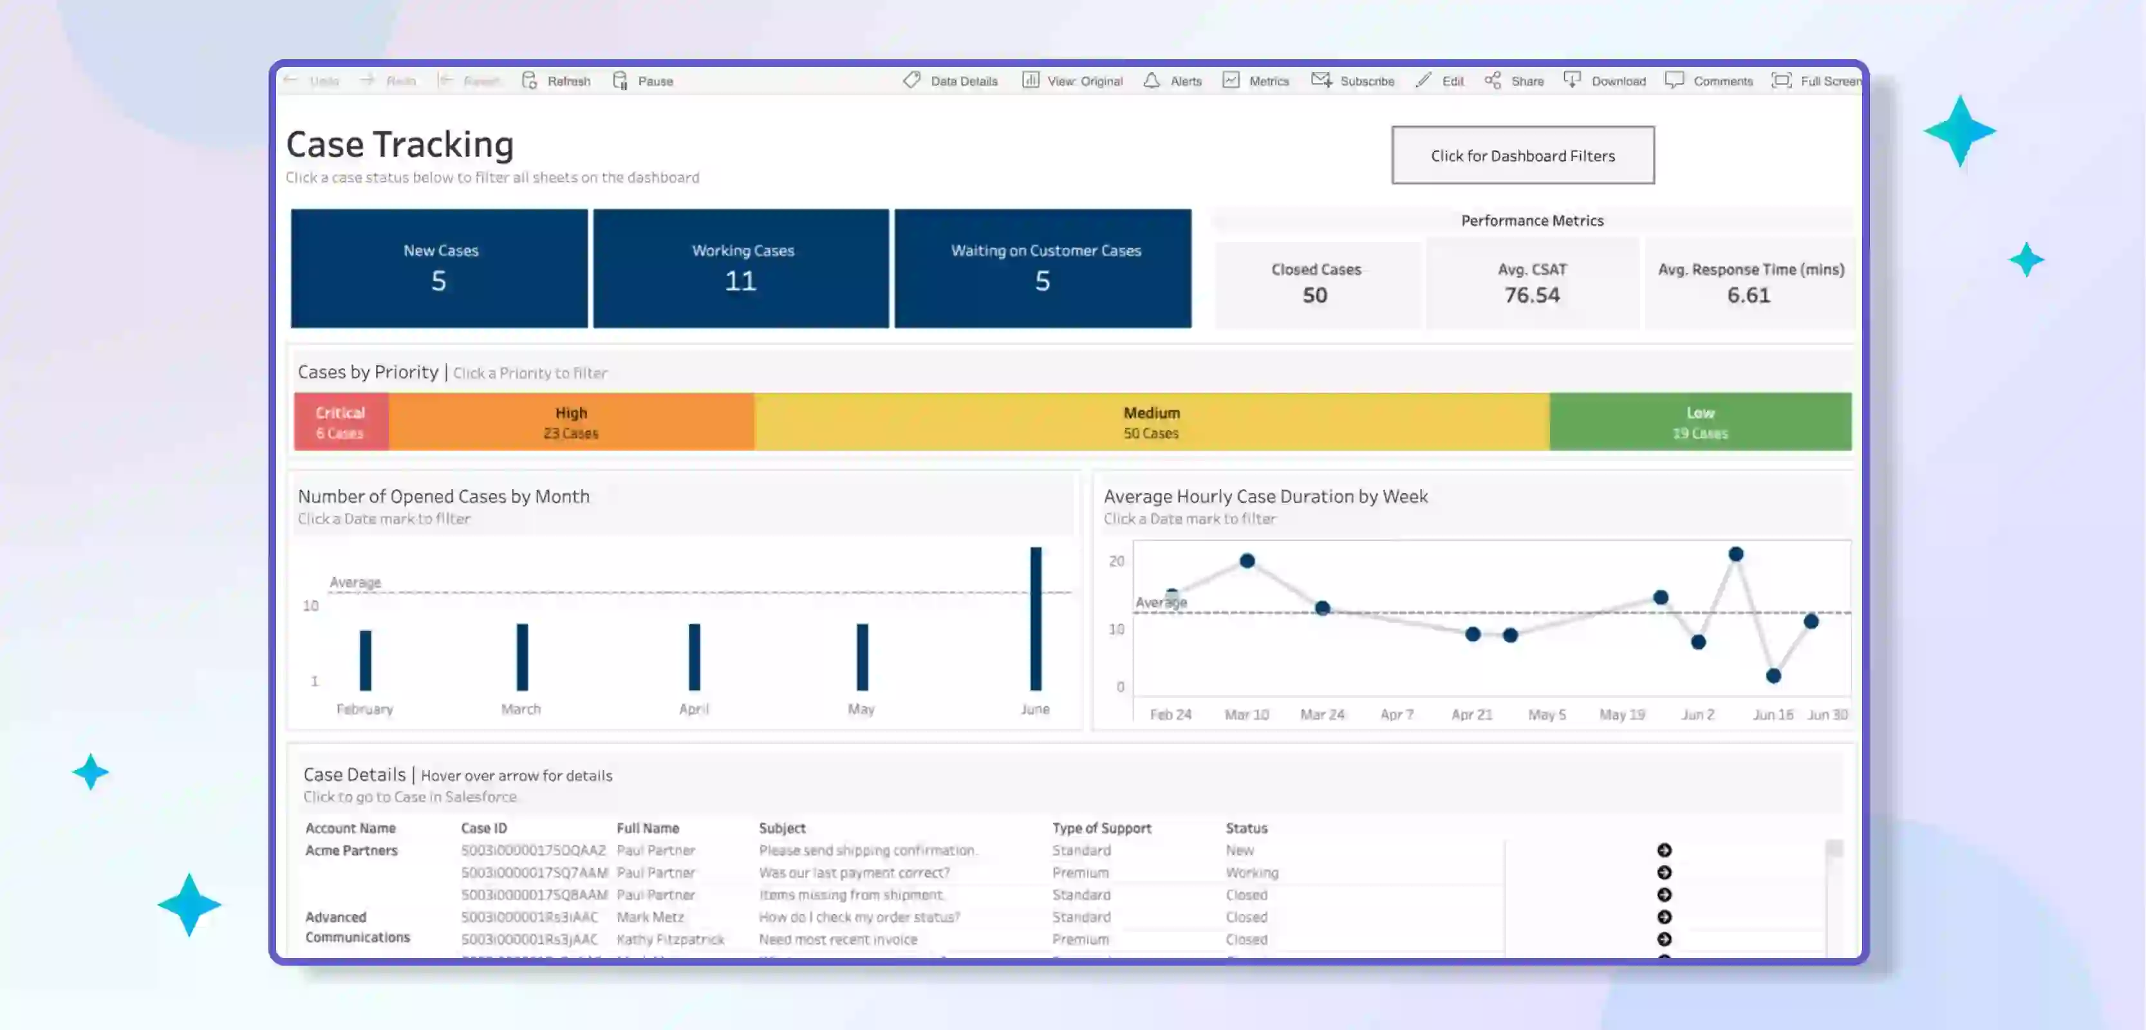This screenshot has height=1030, width=2146.
Task: Expand the View: Original menu
Action: point(1072,81)
